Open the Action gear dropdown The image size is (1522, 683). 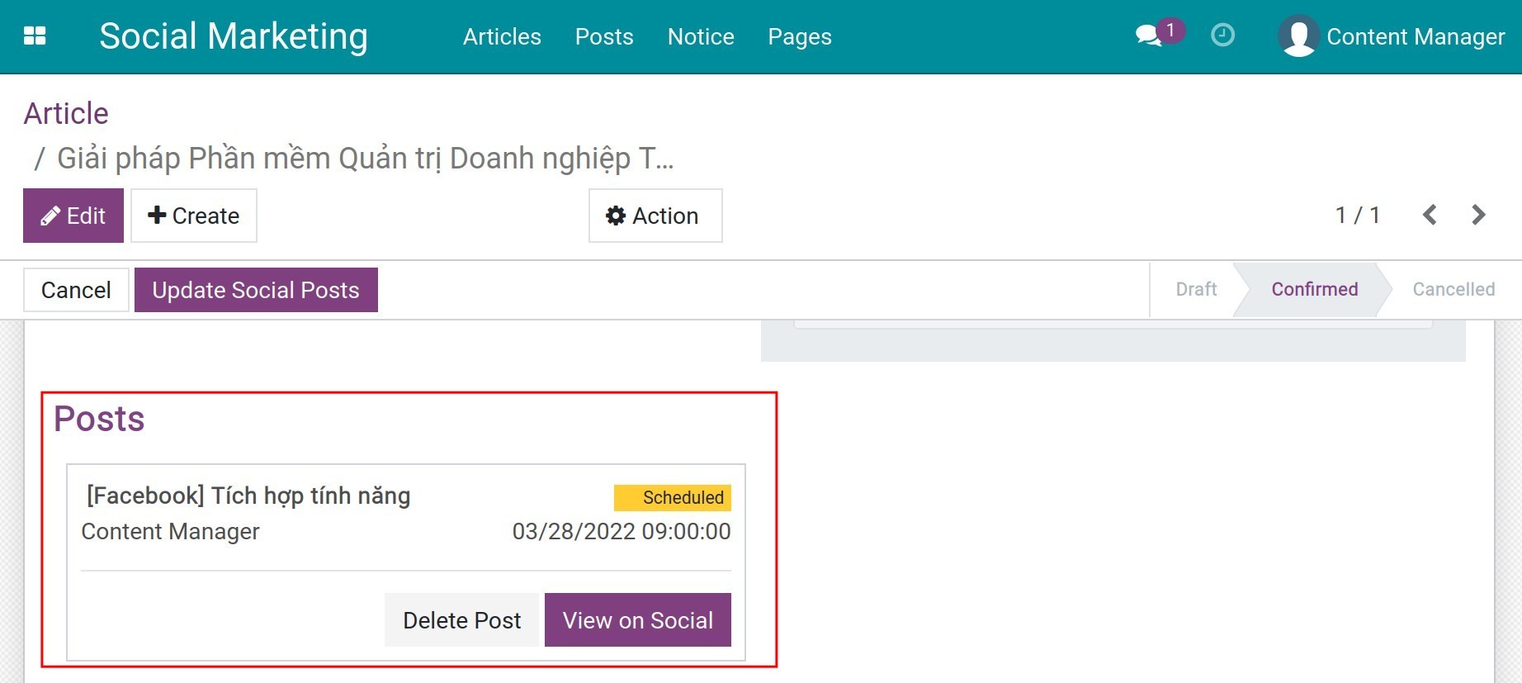point(655,216)
